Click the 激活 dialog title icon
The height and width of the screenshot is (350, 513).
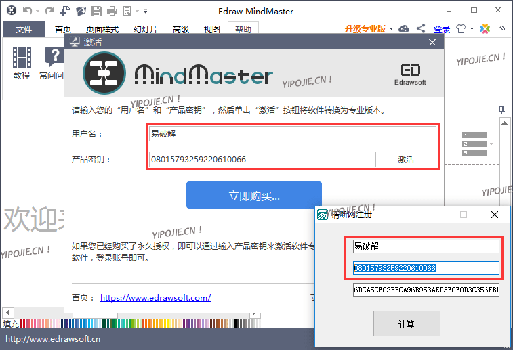coord(75,42)
